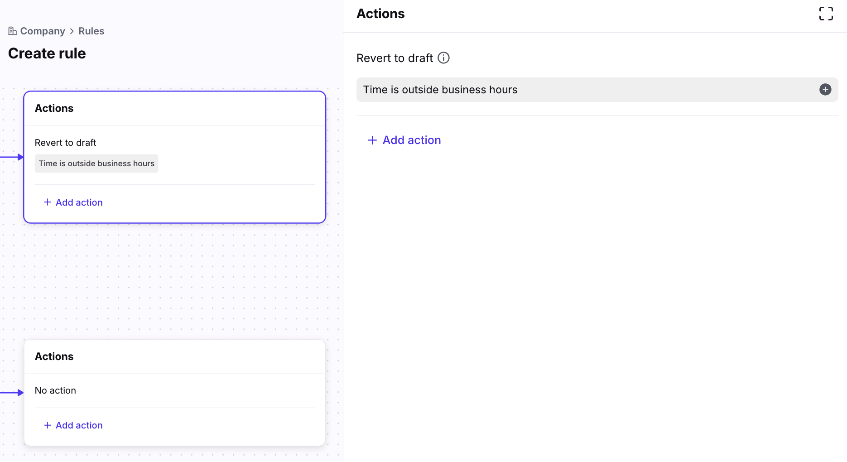Select the second Actions card header
Image resolution: width=847 pixels, height=462 pixels.
[54, 356]
